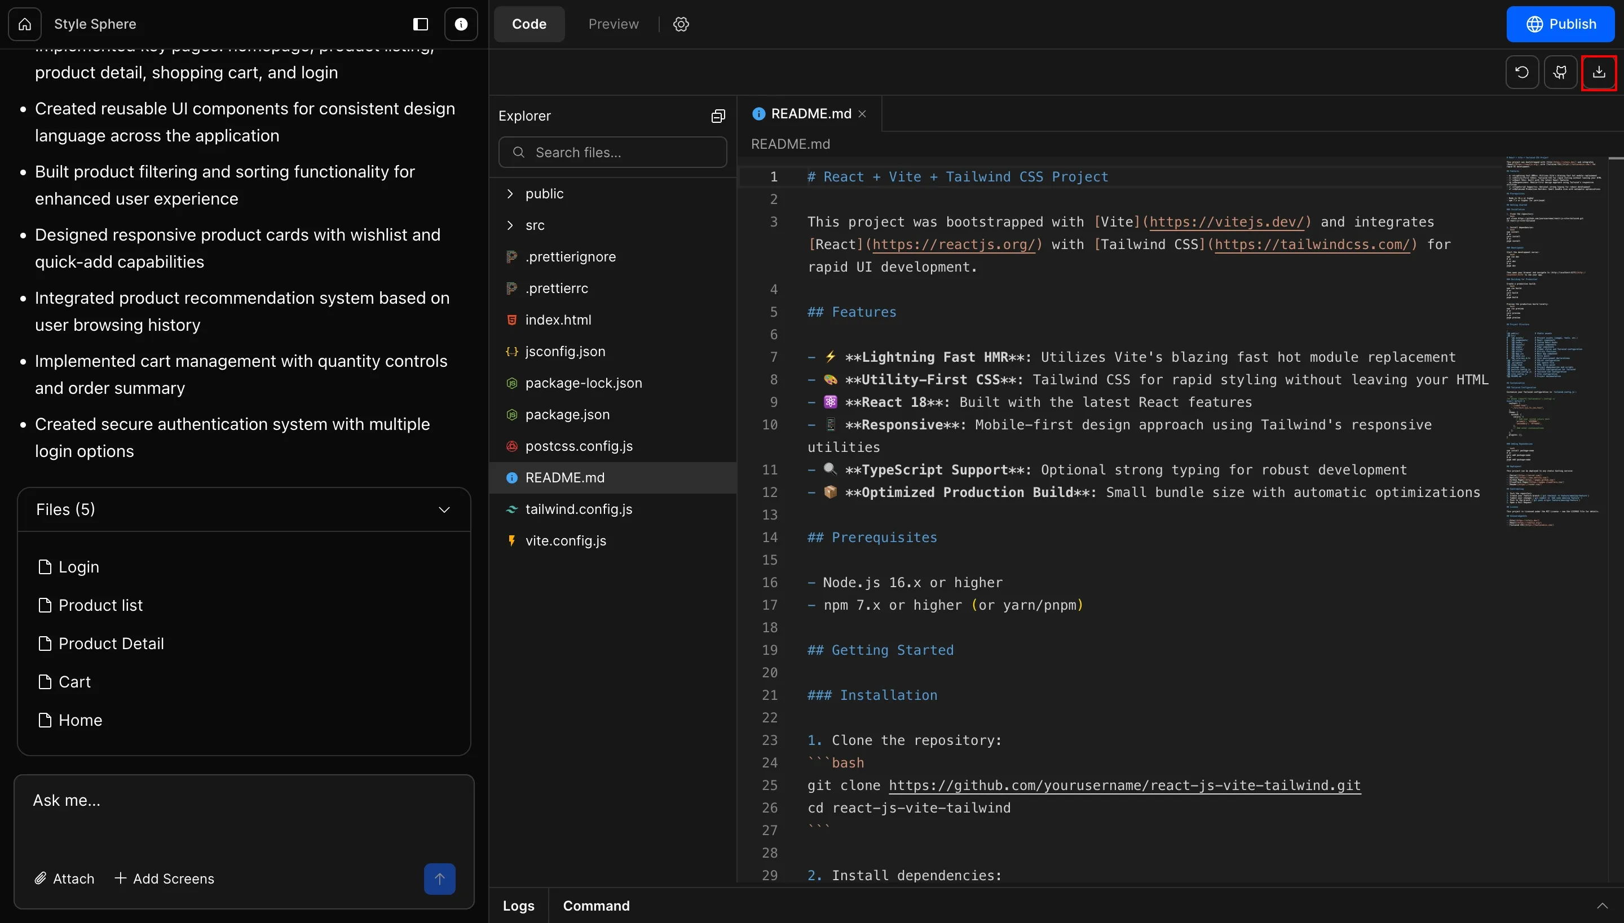Open the settings gear icon

coord(681,24)
